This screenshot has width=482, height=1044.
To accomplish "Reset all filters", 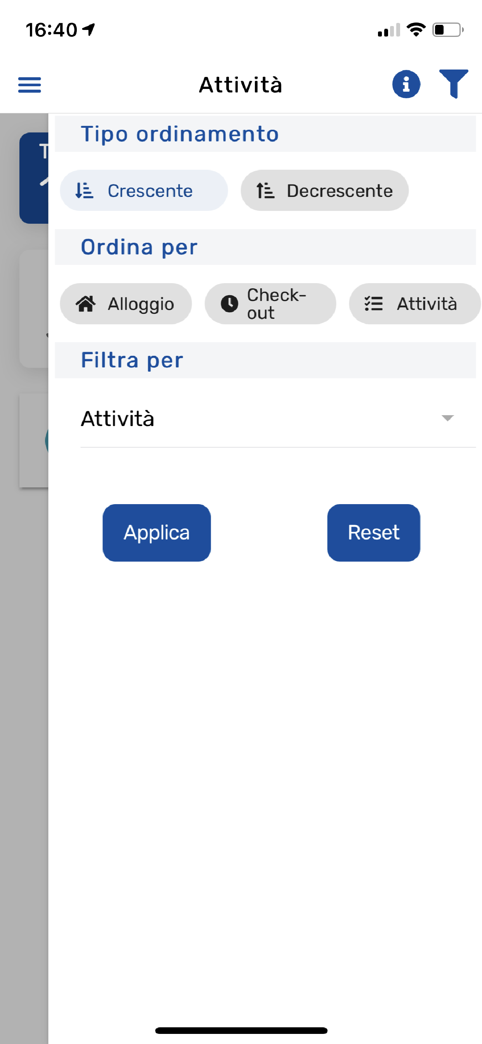I will click(x=373, y=532).
